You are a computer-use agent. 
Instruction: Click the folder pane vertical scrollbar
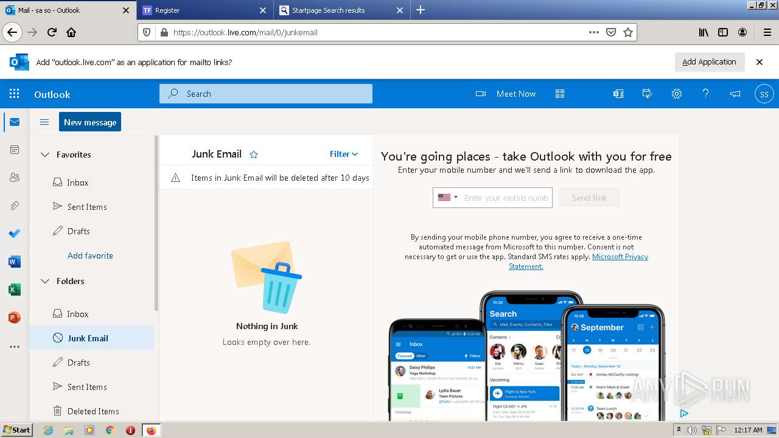pyautogui.click(x=156, y=223)
